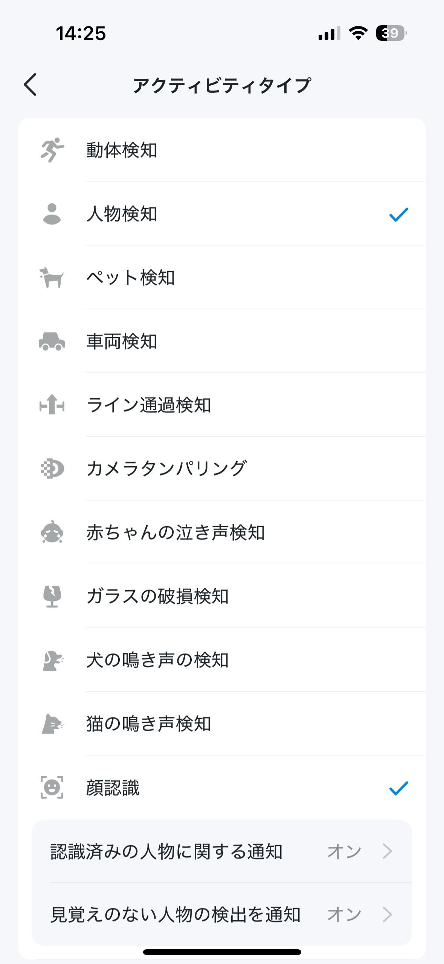Screen dimensions: 444x964
Task: Open 見覚えのない人物の検出を通知 chevron
Action: [x=388, y=915]
